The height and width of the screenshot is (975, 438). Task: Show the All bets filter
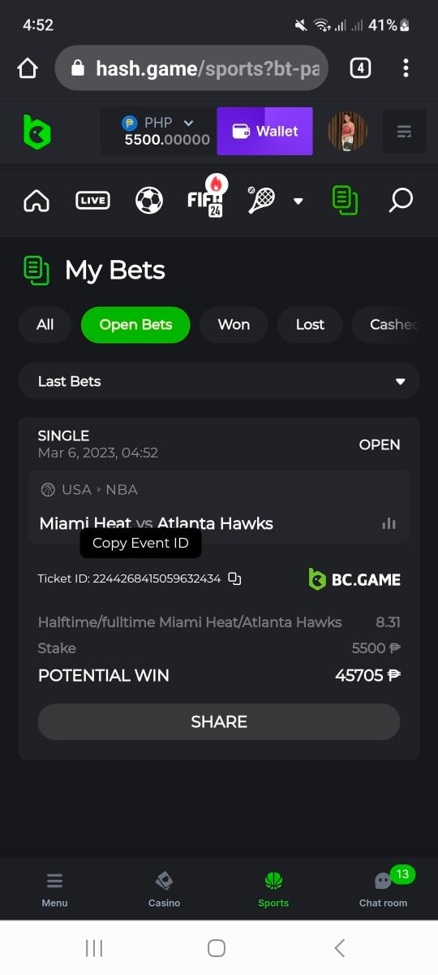click(x=45, y=325)
